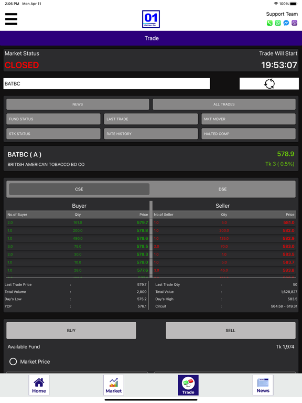Select seller price 583.7
302x403 pixels.
[289, 262]
